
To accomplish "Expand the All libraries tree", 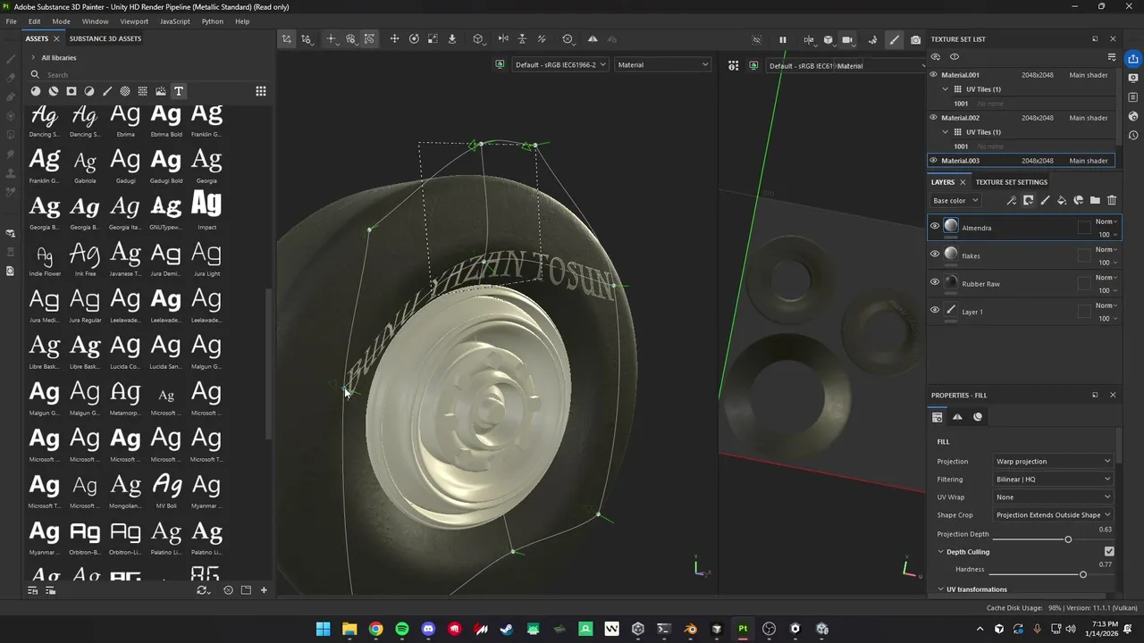I will point(33,58).
